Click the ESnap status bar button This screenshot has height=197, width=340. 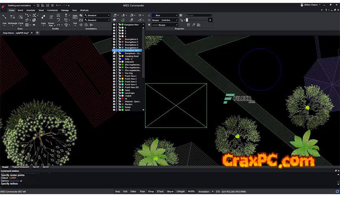pos(151,191)
